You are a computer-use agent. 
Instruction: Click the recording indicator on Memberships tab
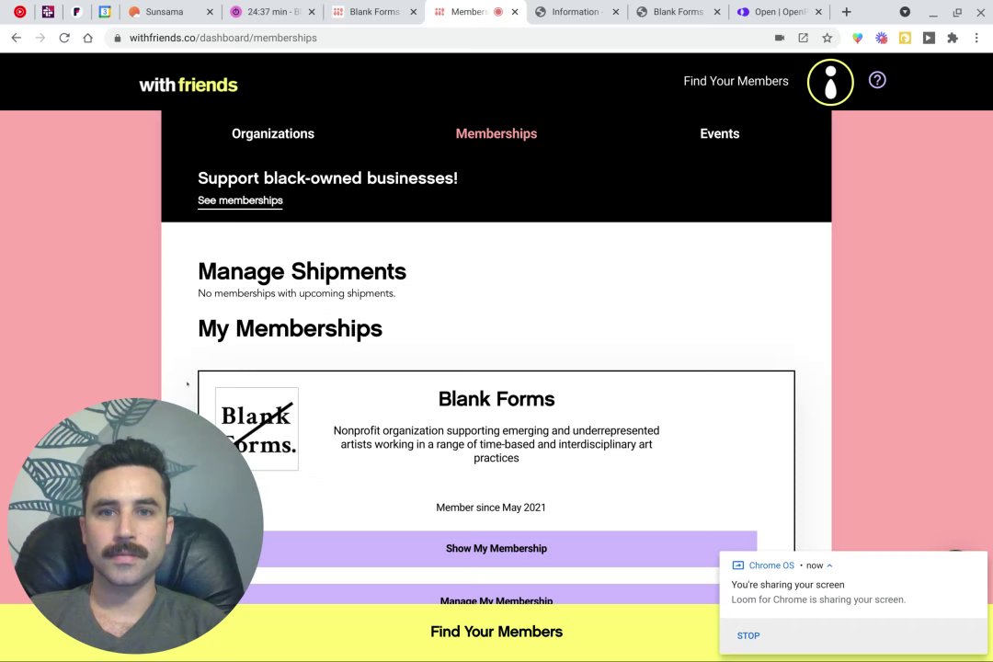click(498, 11)
